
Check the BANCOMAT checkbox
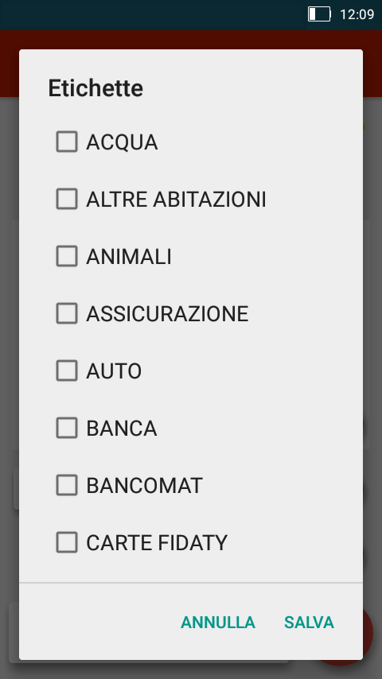67,485
